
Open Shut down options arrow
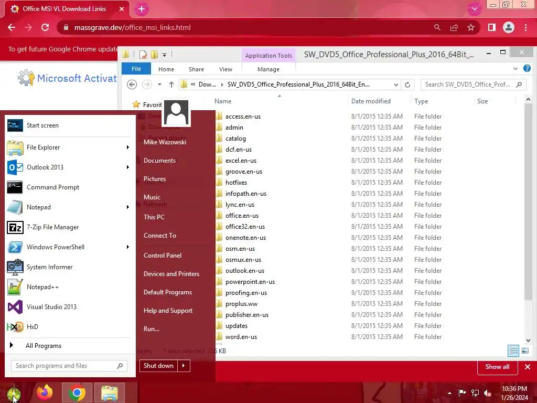pos(184,366)
